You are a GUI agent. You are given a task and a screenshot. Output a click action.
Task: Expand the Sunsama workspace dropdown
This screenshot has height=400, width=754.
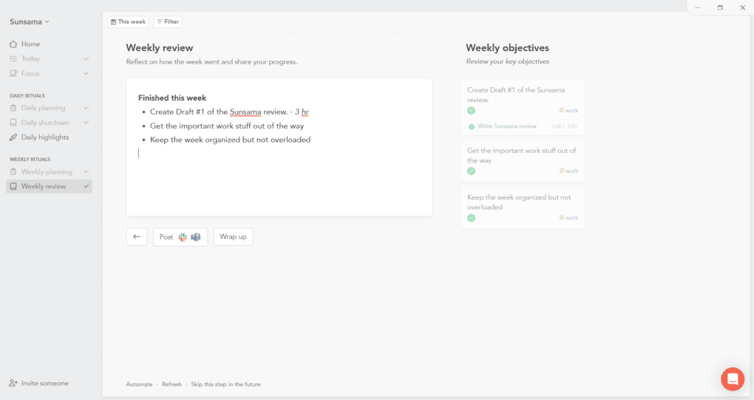pos(30,22)
